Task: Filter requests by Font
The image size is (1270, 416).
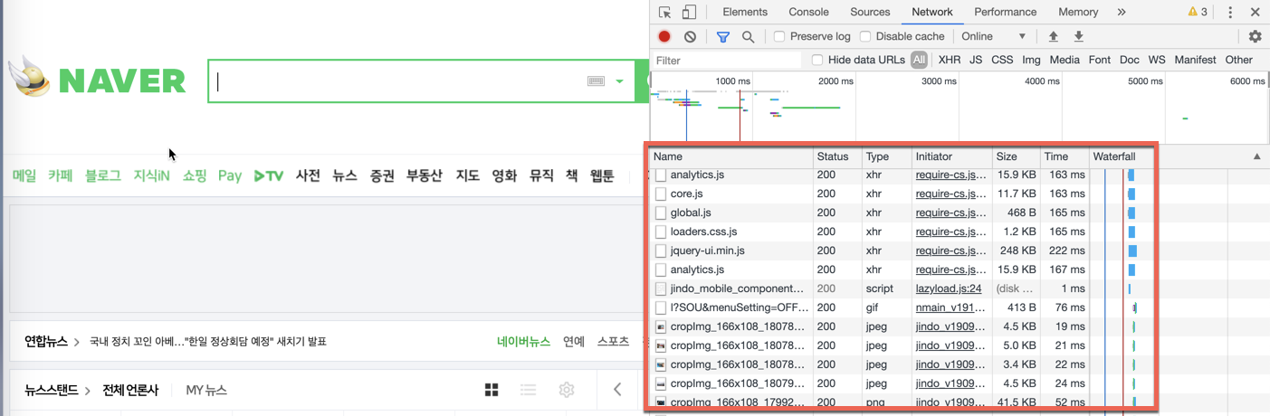Action: [1100, 60]
